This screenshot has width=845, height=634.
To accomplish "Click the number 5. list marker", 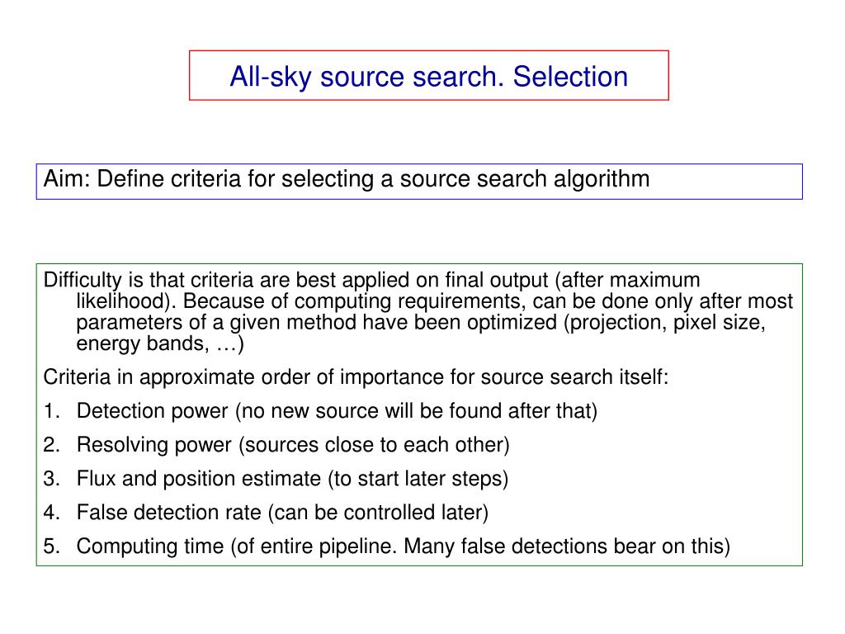I will pyautogui.click(x=51, y=546).
